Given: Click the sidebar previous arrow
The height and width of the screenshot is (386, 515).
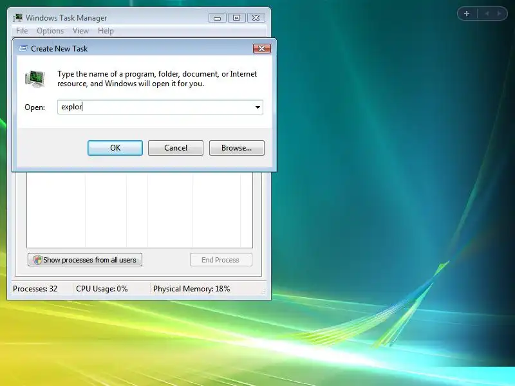Looking at the screenshot, I should click(487, 14).
